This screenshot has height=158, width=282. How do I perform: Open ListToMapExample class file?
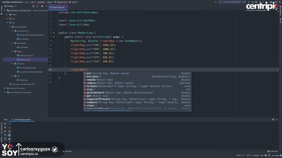click(x=26, y=68)
